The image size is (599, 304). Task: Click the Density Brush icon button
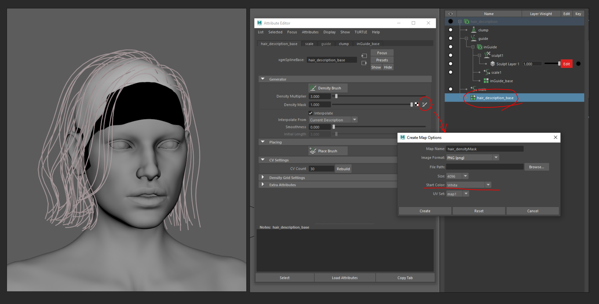pos(313,88)
